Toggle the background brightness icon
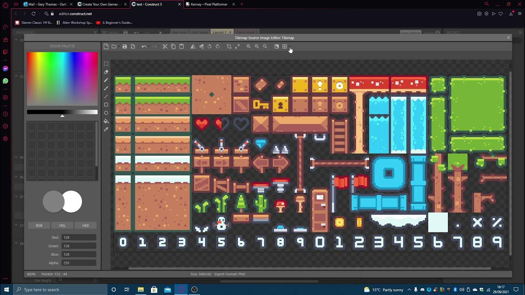The height and width of the screenshot is (295, 525). click(x=276, y=47)
